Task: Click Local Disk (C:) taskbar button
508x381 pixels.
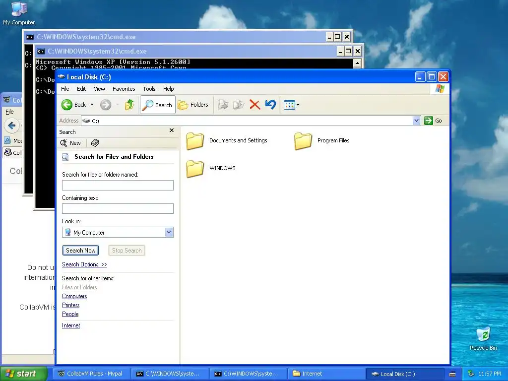Action: point(405,374)
